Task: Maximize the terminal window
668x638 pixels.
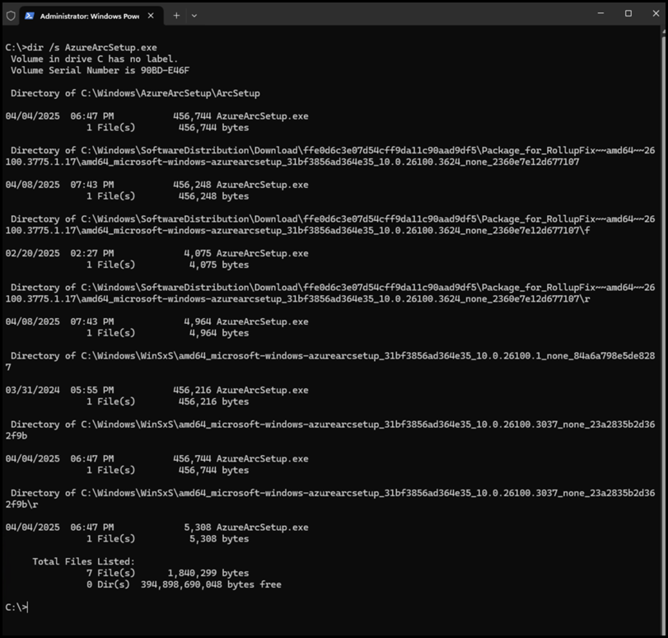Action: [628, 14]
